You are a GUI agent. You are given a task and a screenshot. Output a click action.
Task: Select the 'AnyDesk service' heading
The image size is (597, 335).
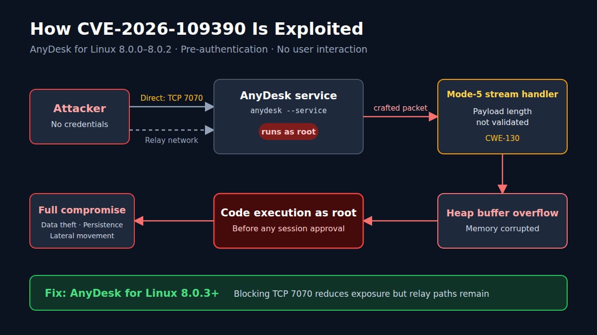point(289,95)
